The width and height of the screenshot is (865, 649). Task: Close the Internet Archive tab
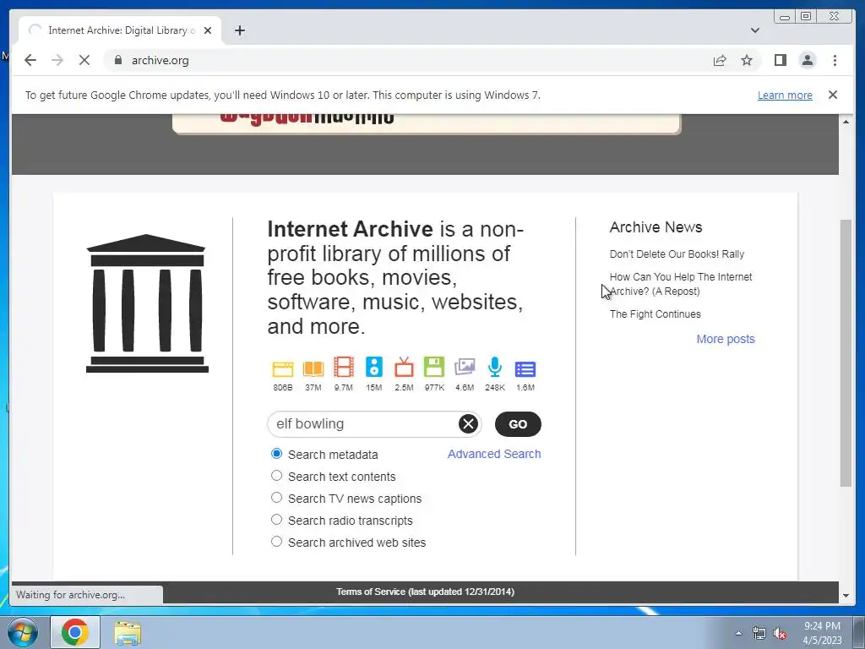click(208, 30)
